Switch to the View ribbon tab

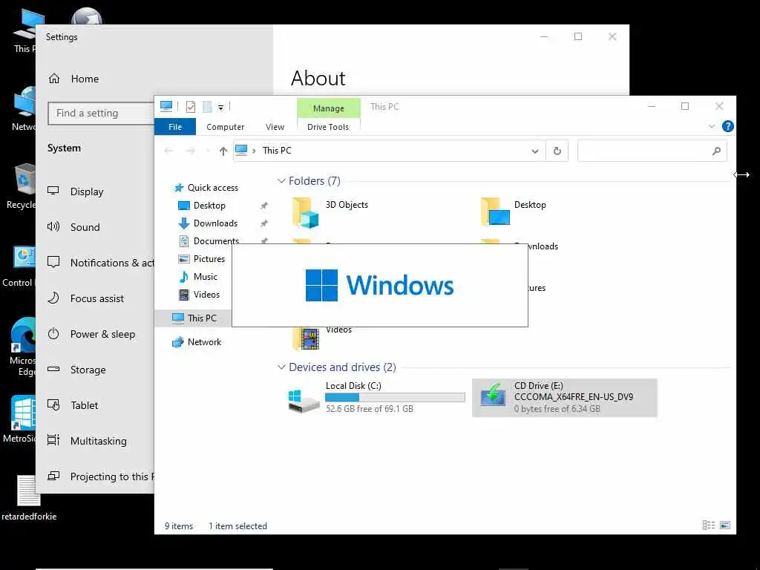tap(275, 127)
